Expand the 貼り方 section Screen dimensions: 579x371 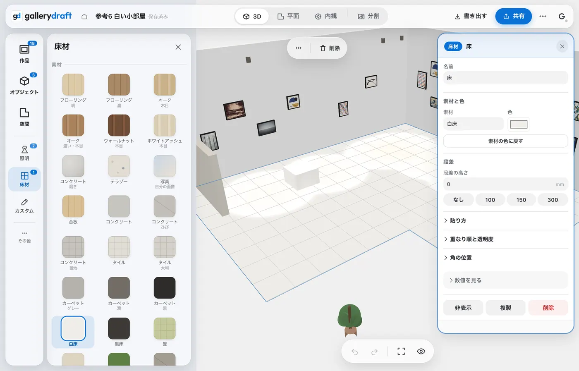[505, 220]
